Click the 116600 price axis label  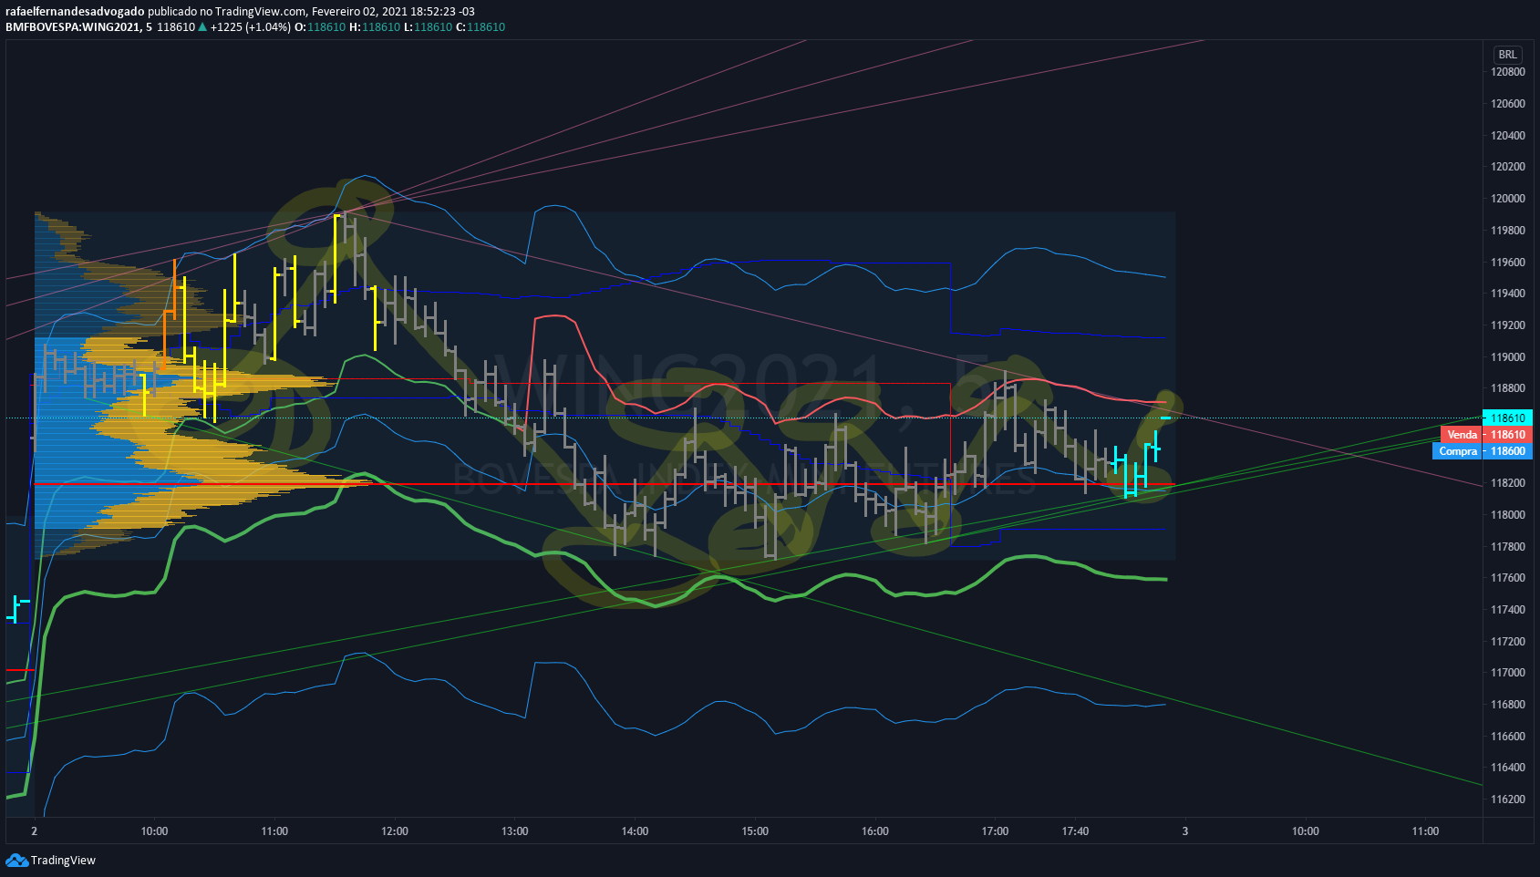1508,737
